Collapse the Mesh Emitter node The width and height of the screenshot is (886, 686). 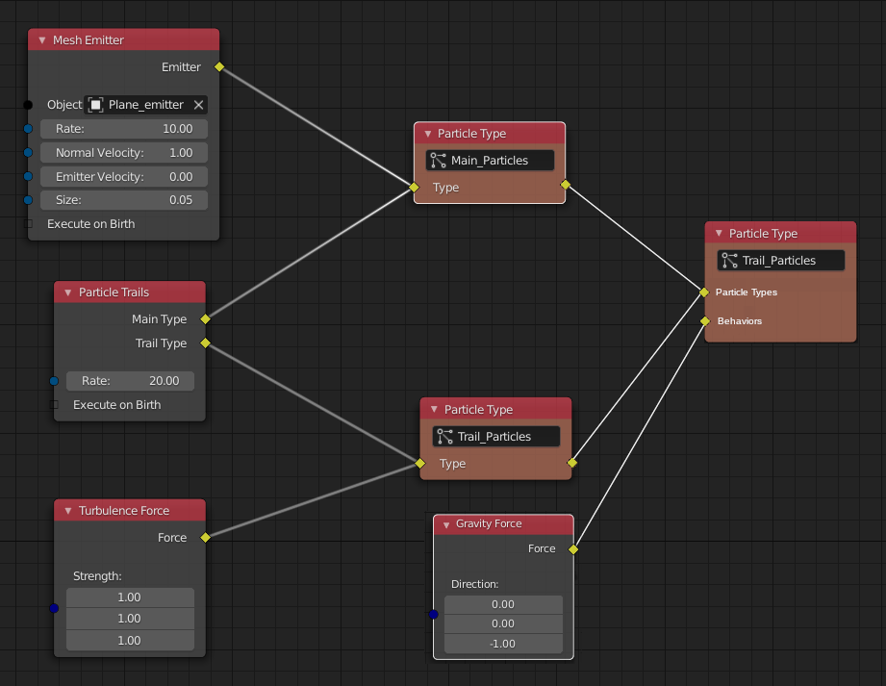[41, 40]
